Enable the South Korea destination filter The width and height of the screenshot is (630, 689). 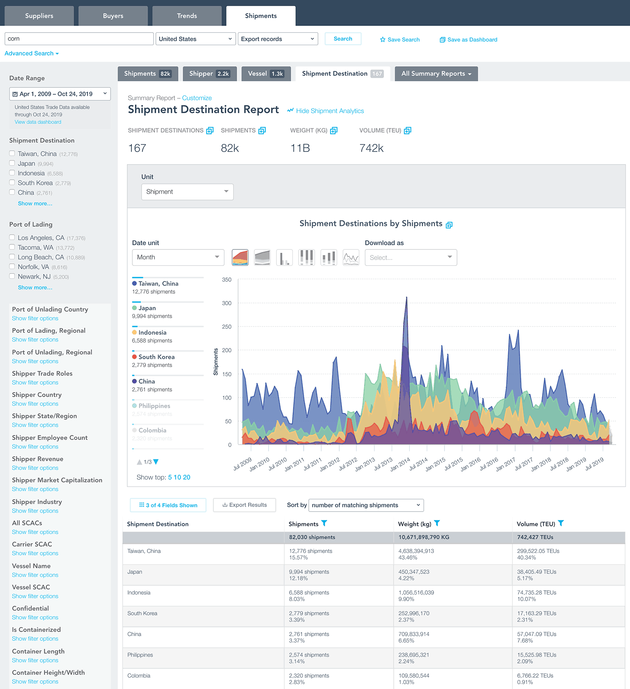(x=12, y=183)
